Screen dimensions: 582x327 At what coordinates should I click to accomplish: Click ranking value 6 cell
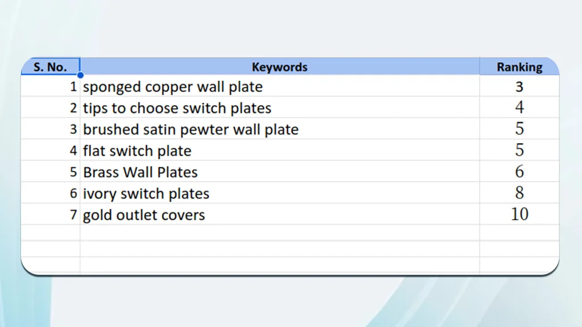tap(519, 171)
